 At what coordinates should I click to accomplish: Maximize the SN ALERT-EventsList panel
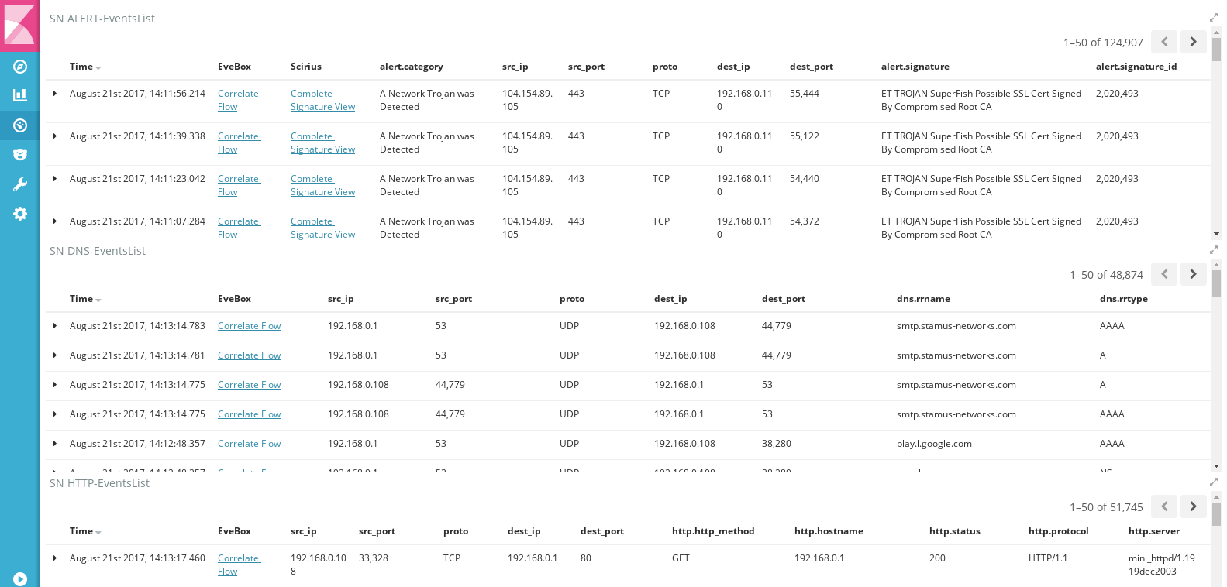tap(1214, 18)
